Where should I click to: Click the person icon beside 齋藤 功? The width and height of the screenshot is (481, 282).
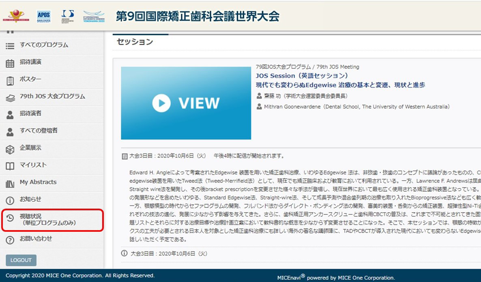coord(259,96)
